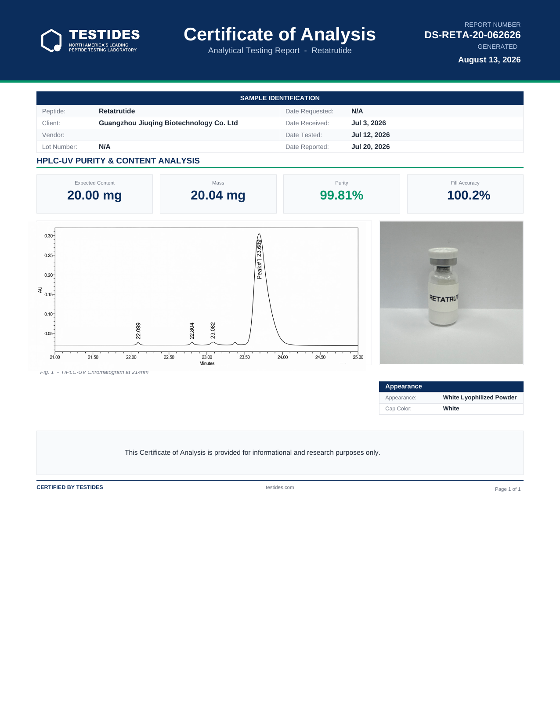Select Date Tested Jul 12, 2026
This screenshot has height=725, width=560.
(x=370, y=135)
